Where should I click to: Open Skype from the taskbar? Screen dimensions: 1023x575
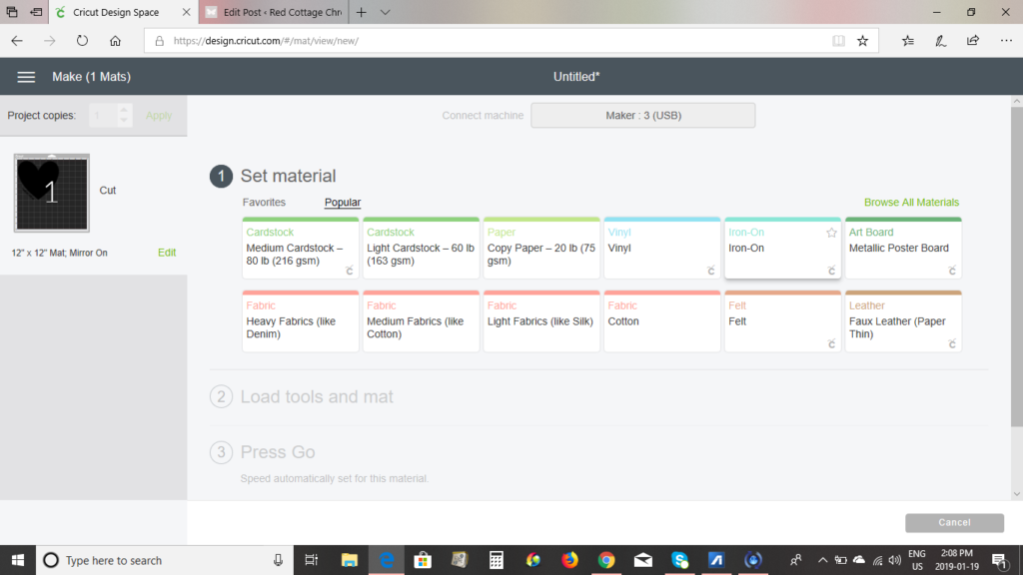click(679, 560)
